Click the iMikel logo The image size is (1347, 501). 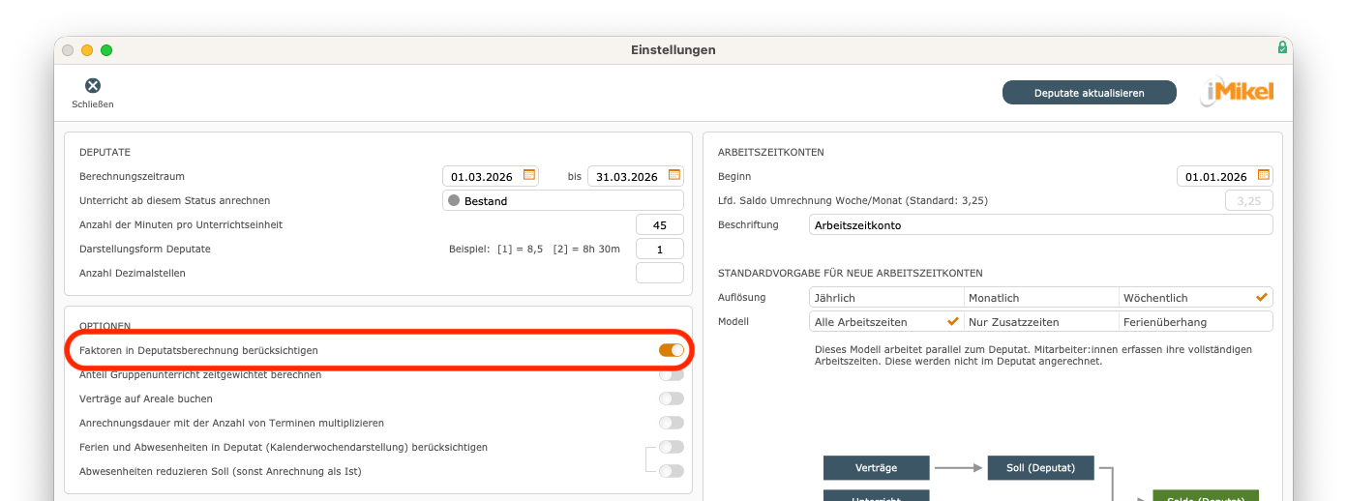click(1238, 92)
